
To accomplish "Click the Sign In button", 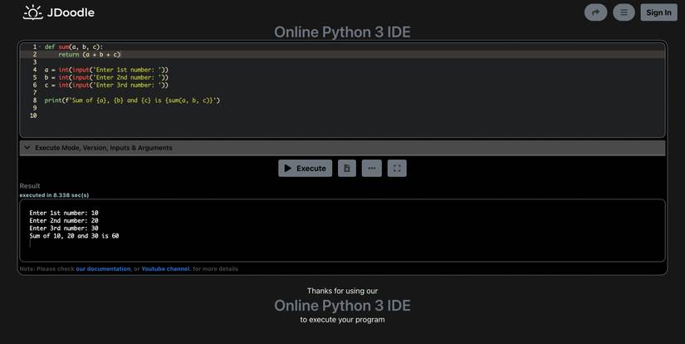I will click(x=658, y=12).
